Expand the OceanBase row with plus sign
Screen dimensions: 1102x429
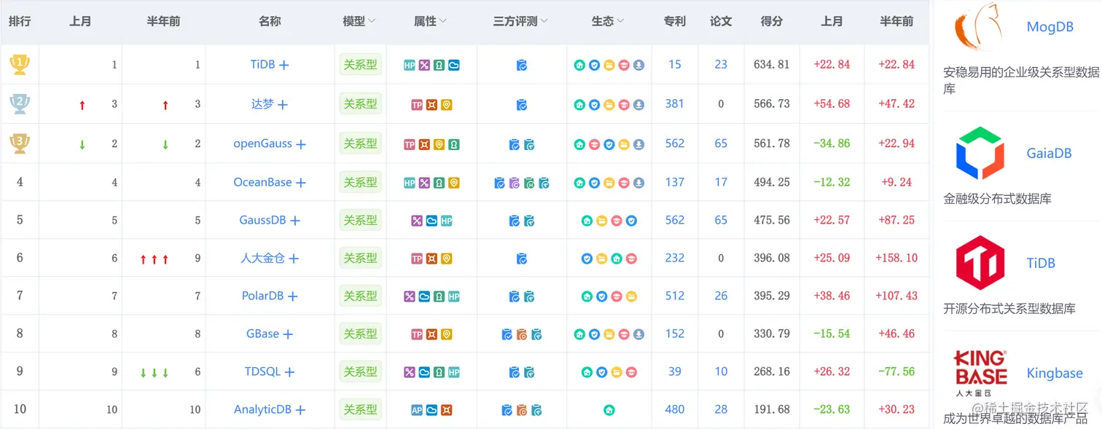tap(300, 183)
